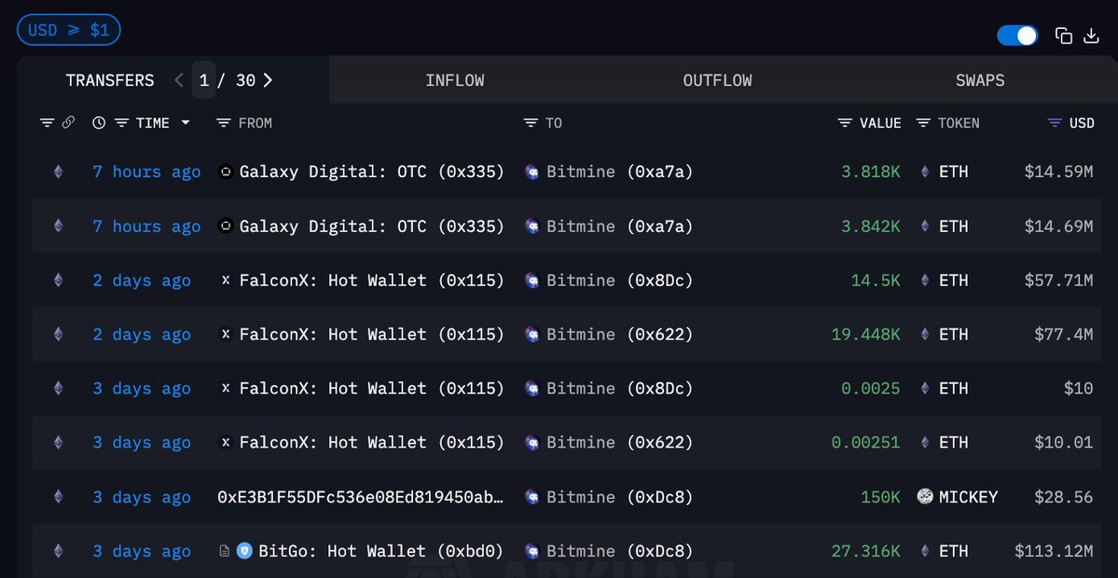Open the FROM column filter icon
1118x578 pixels.
pyautogui.click(x=223, y=123)
